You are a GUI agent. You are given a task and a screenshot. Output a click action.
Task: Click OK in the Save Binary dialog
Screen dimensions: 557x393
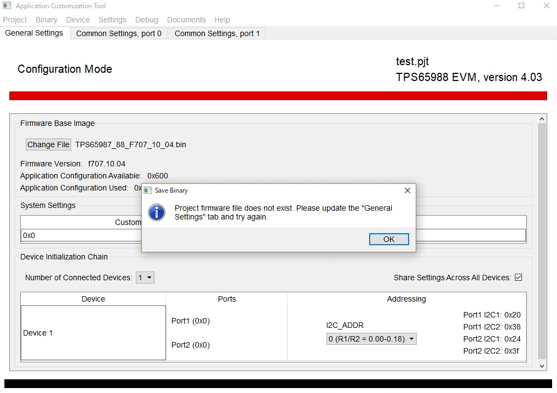pyautogui.click(x=389, y=239)
